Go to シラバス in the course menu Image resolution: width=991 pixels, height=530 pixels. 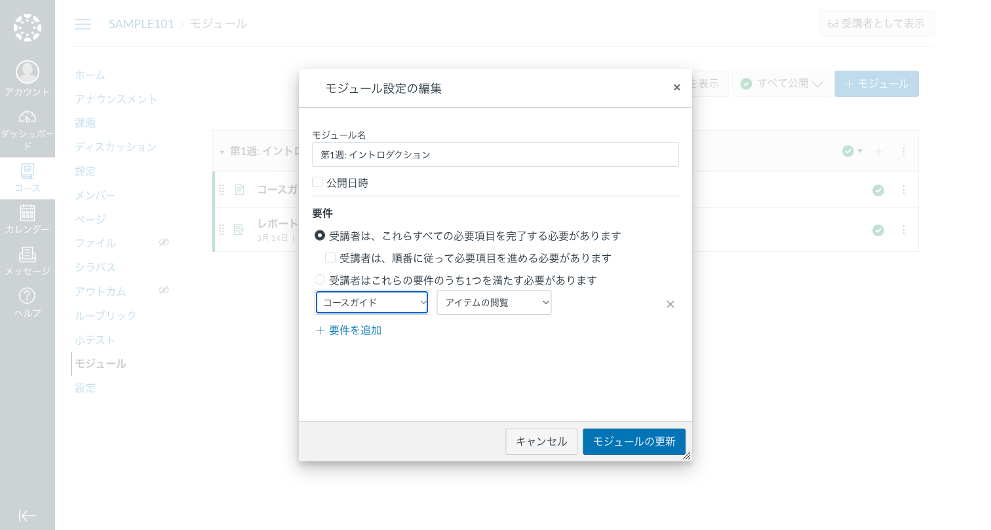(94, 267)
